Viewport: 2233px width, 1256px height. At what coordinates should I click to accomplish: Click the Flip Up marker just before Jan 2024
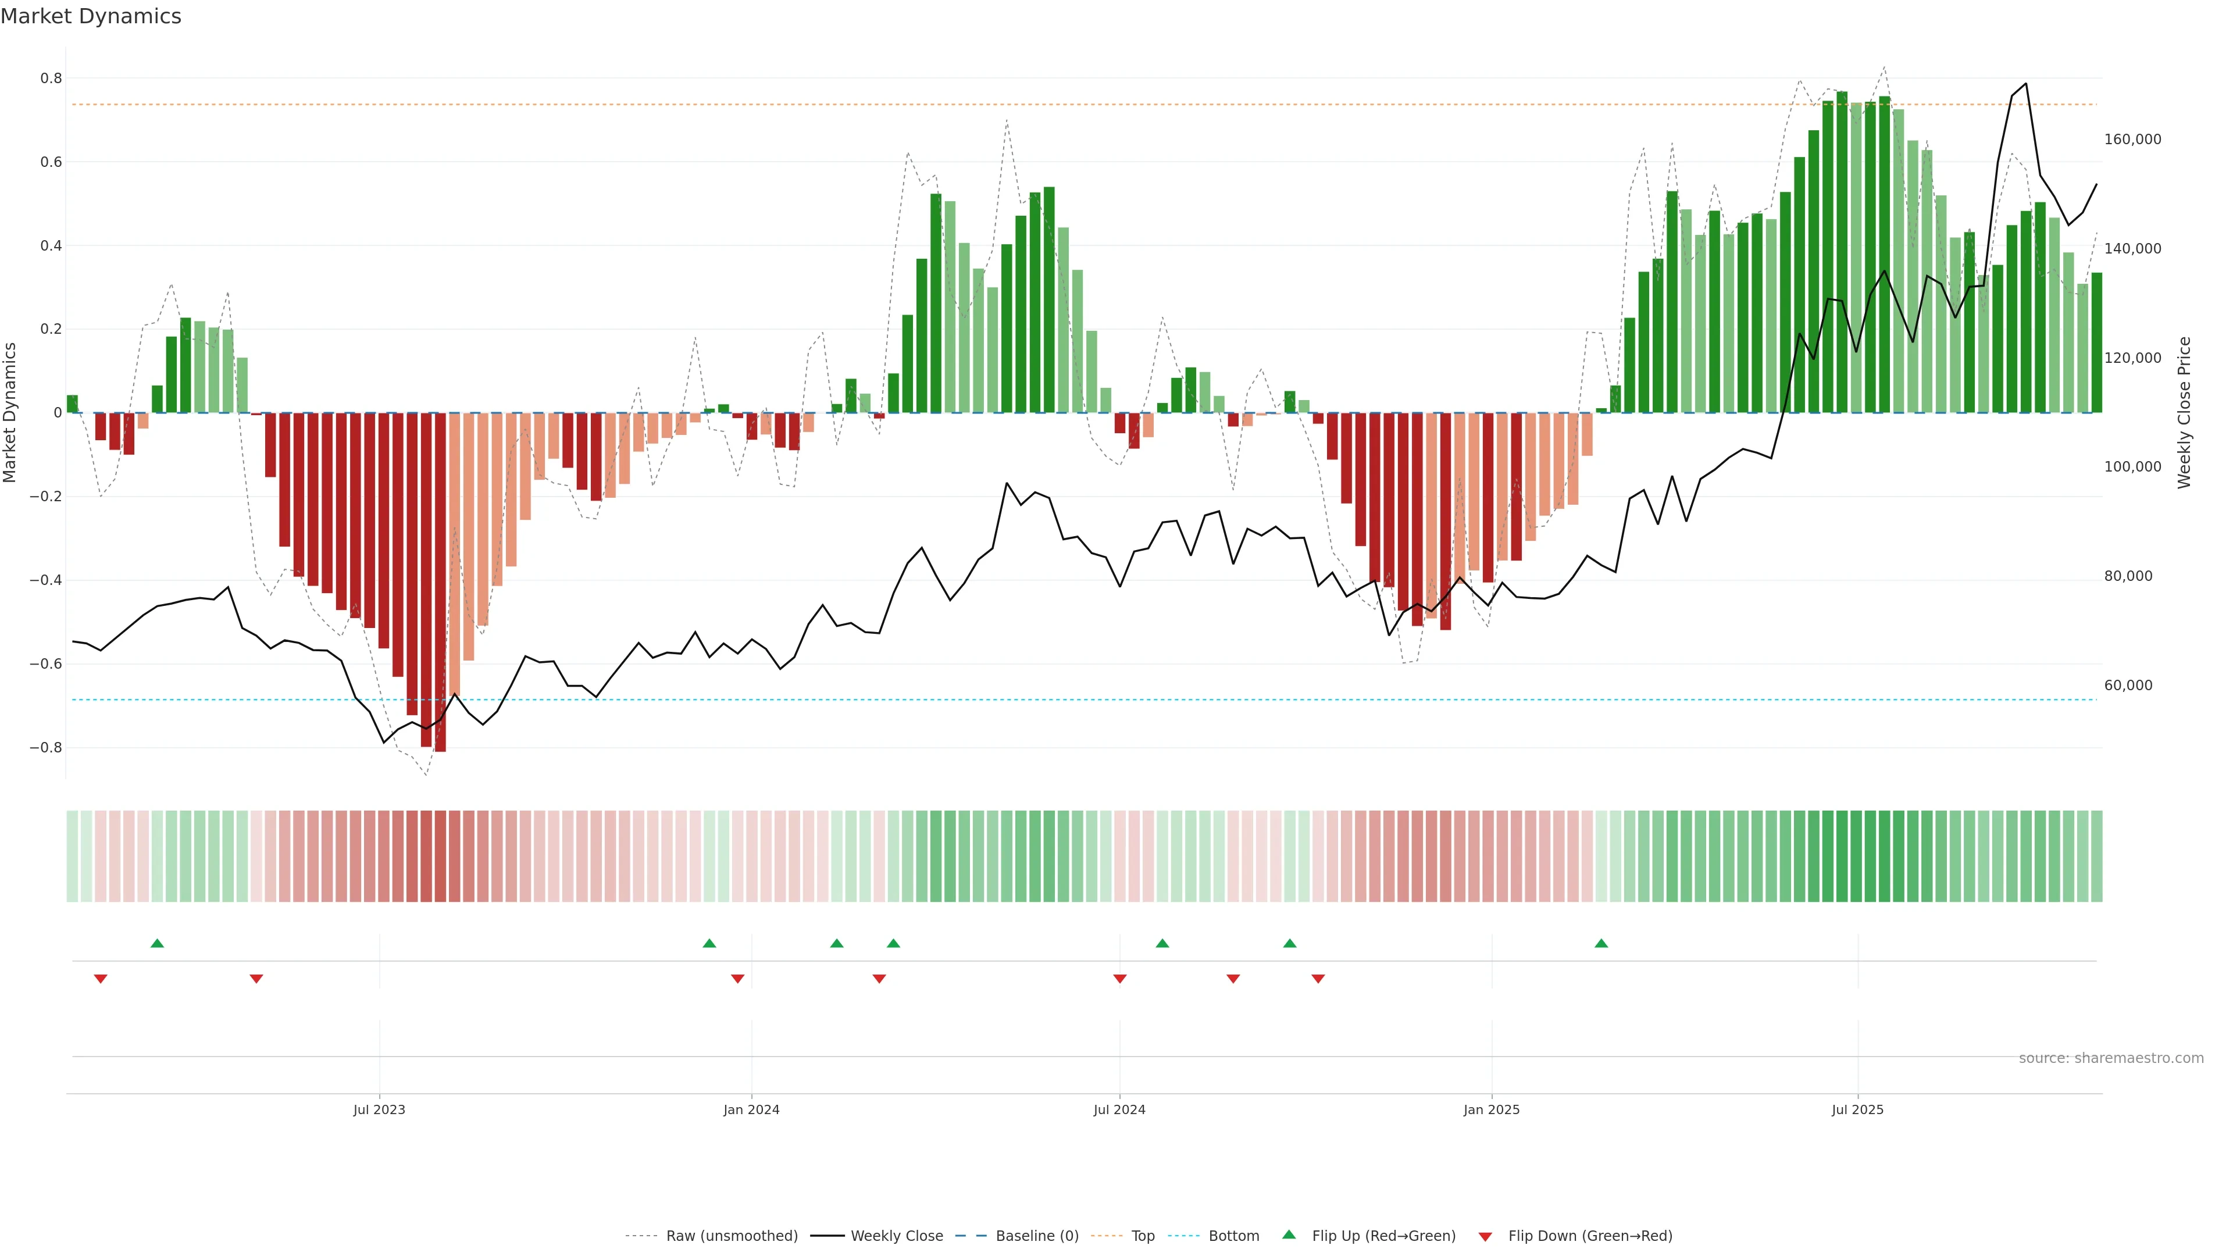[x=709, y=943]
